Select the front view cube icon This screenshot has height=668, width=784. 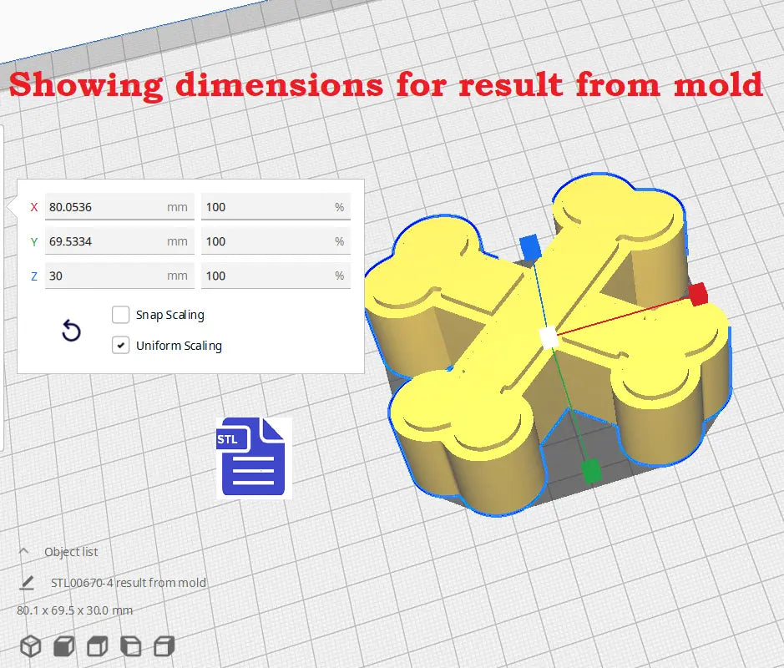(64, 645)
